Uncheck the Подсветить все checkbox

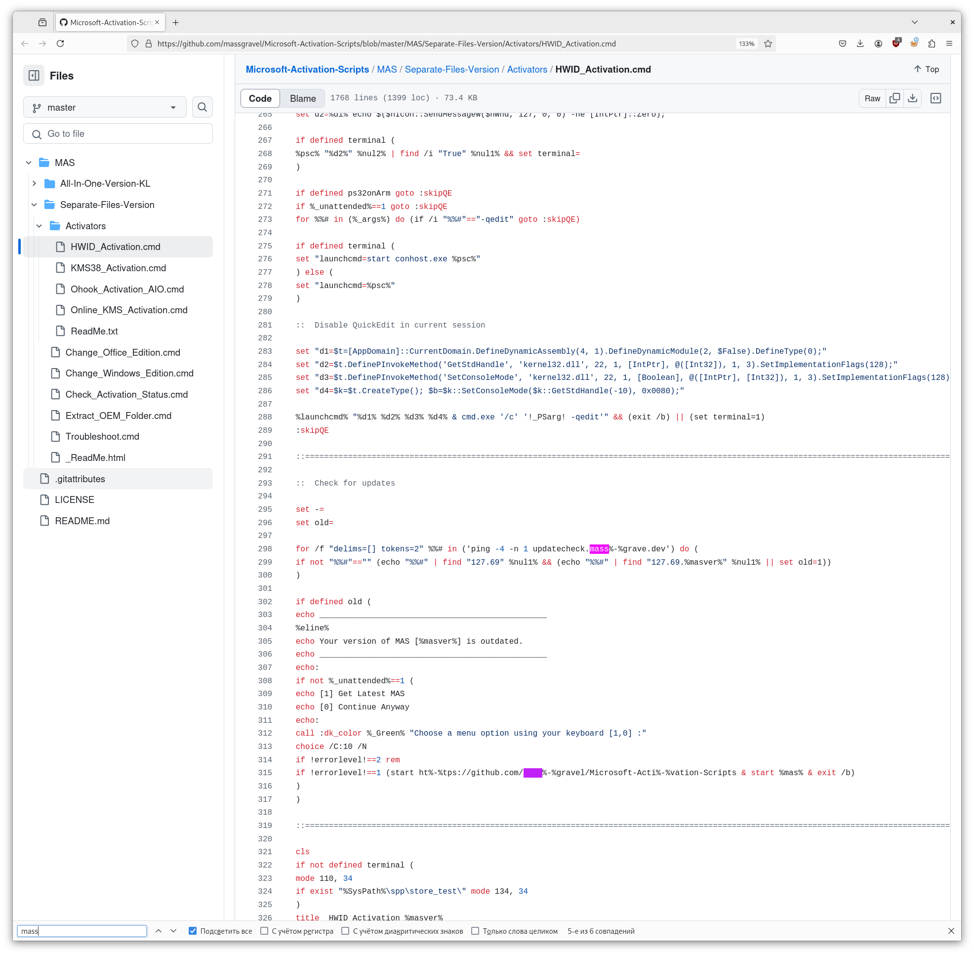point(193,931)
